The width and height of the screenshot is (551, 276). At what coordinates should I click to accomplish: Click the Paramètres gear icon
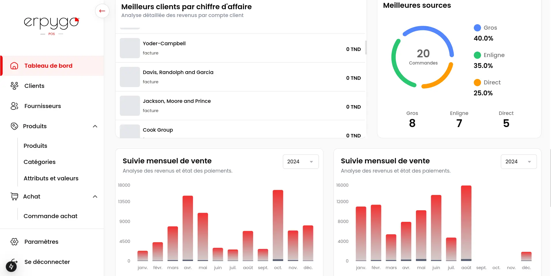pos(14,242)
